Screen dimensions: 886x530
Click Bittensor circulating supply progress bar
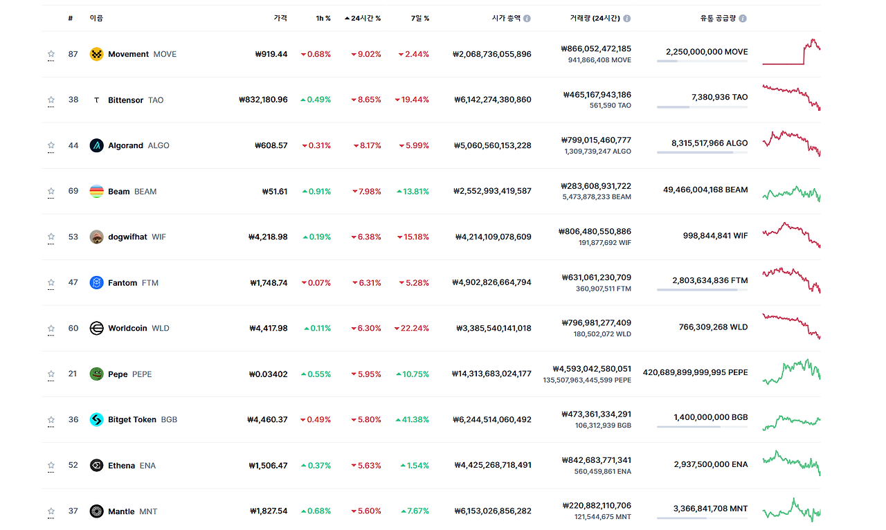tap(702, 107)
